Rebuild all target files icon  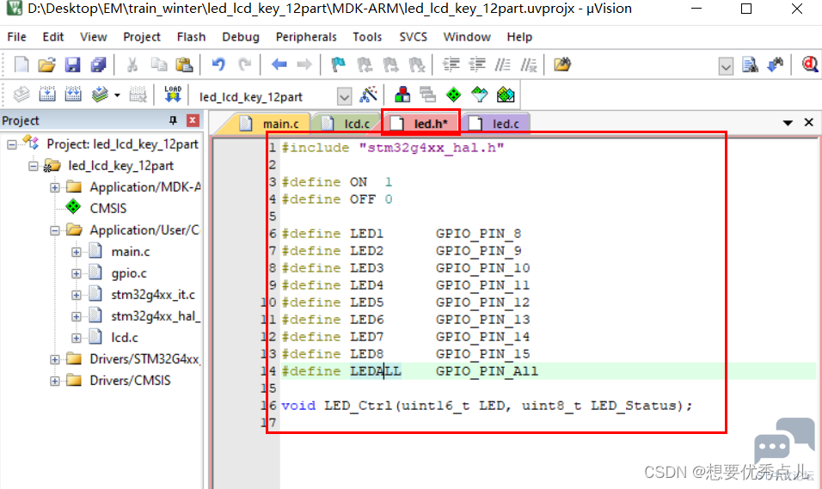pyautogui.click(x=73, y=95)
